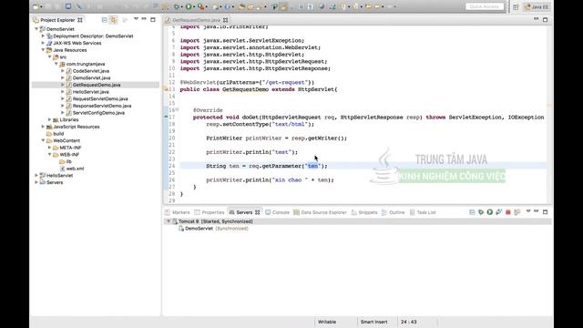Close the Servers view tab
The width and height of the screenshot is (583, 328).
coord(257,212)
